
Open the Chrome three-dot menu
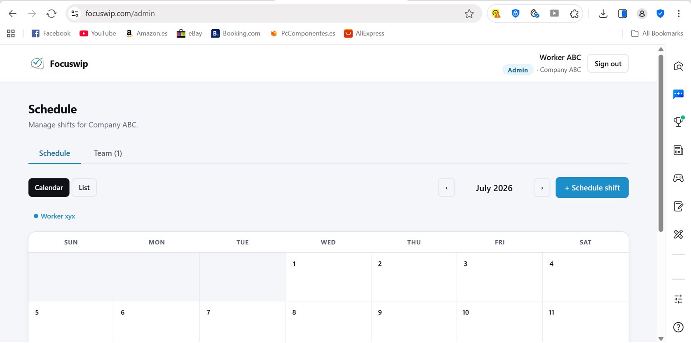click(x=679, y=14)
